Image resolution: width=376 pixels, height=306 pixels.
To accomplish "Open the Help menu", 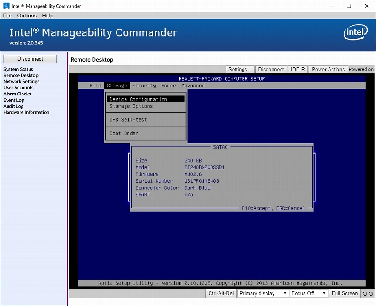I will coord(48,16).
